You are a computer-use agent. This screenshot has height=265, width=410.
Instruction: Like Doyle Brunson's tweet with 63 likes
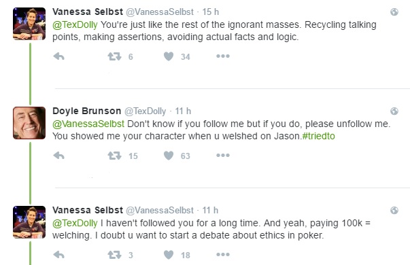(x=169, y=156)
